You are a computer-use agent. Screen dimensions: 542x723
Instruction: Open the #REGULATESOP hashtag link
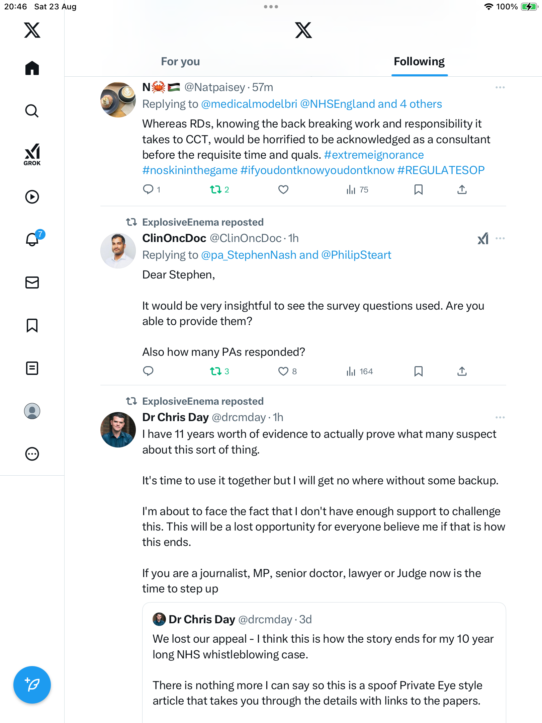pos(441,170)
